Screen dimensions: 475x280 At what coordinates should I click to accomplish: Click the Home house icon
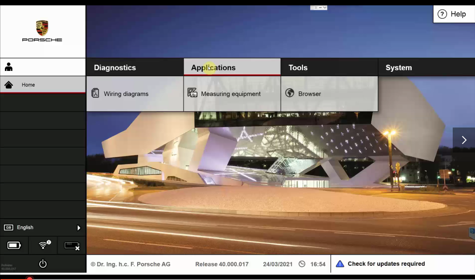click(8, 85)
